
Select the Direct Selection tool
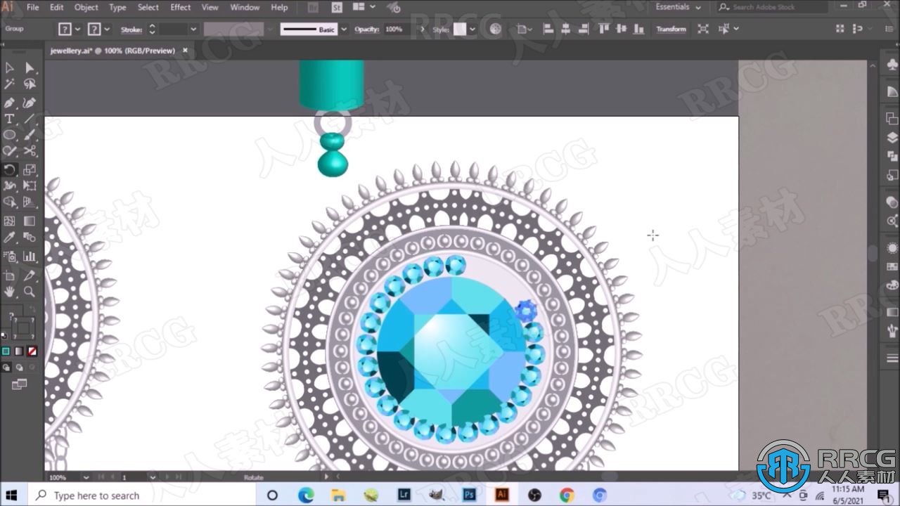point(30,67)
